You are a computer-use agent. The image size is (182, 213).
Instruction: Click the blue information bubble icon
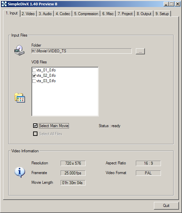20,172
